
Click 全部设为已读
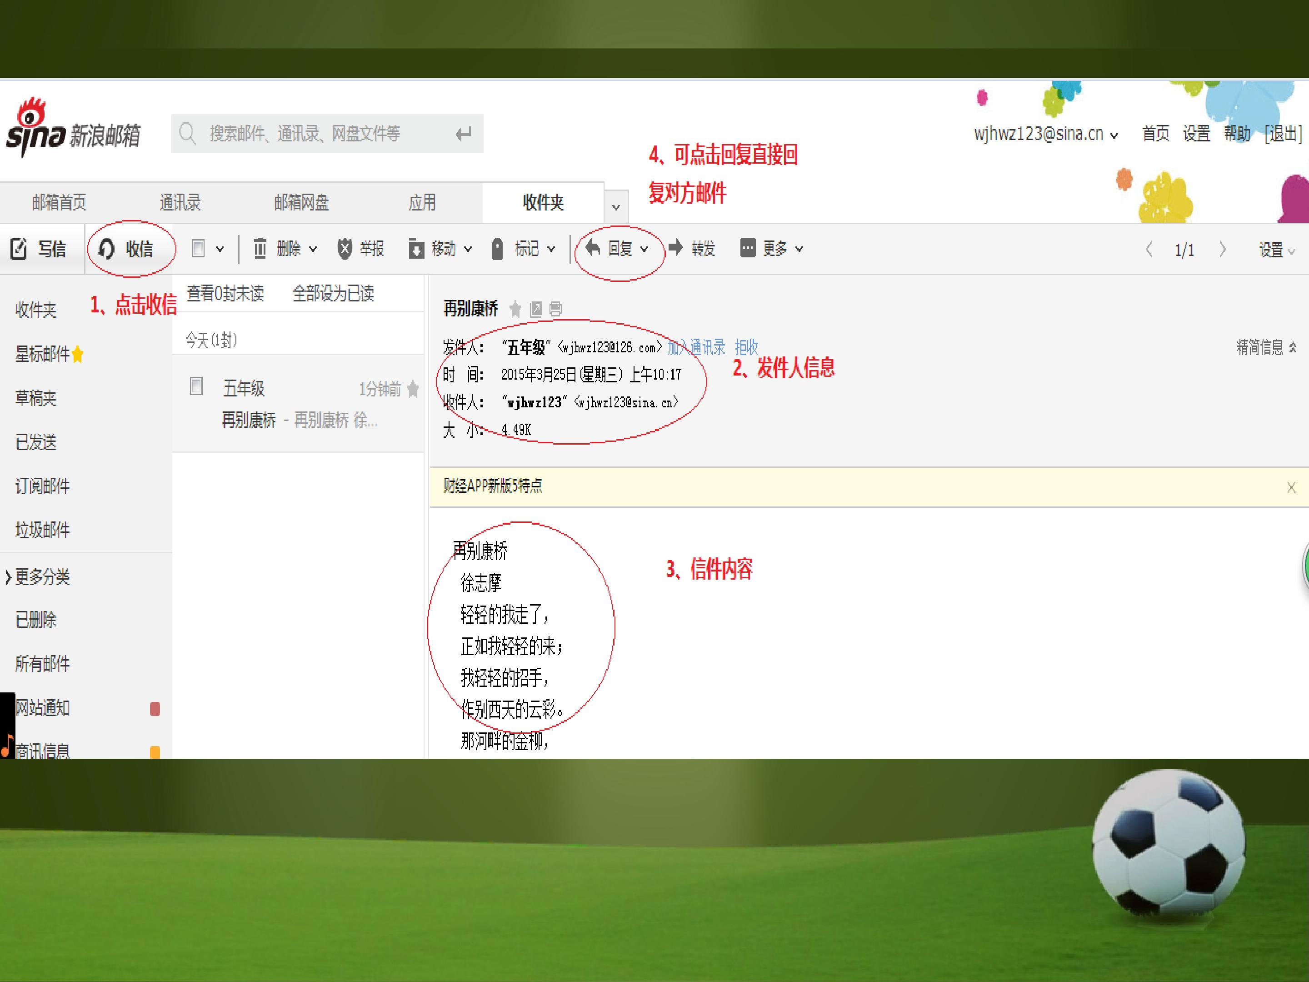(x=333, y=294)
